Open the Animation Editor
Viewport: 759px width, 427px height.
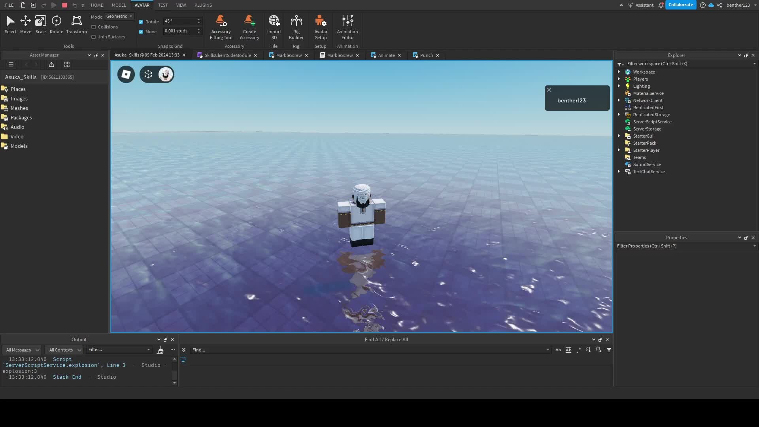[347, 26]
